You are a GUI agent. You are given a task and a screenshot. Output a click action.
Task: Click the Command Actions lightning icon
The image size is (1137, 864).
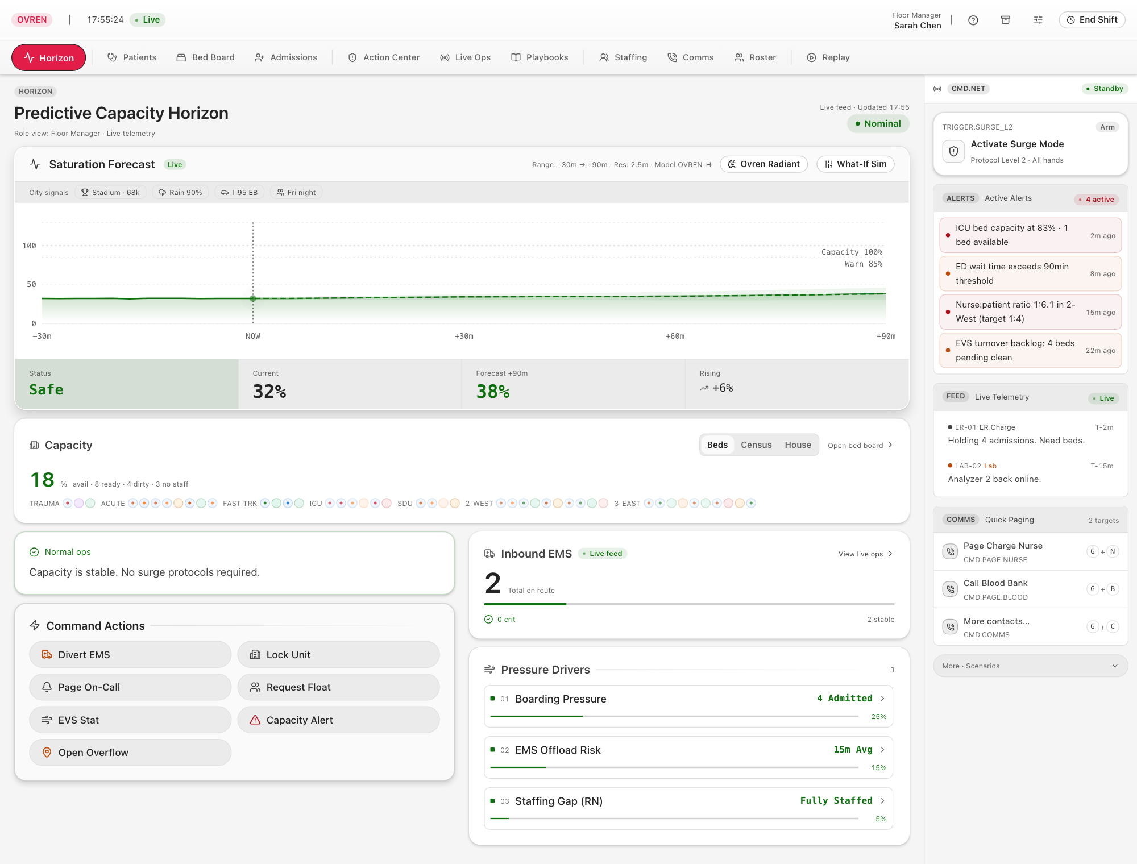35,625
